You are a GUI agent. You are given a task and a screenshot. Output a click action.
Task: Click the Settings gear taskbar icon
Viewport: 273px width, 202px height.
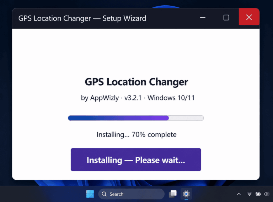click(x=186, y=194)
